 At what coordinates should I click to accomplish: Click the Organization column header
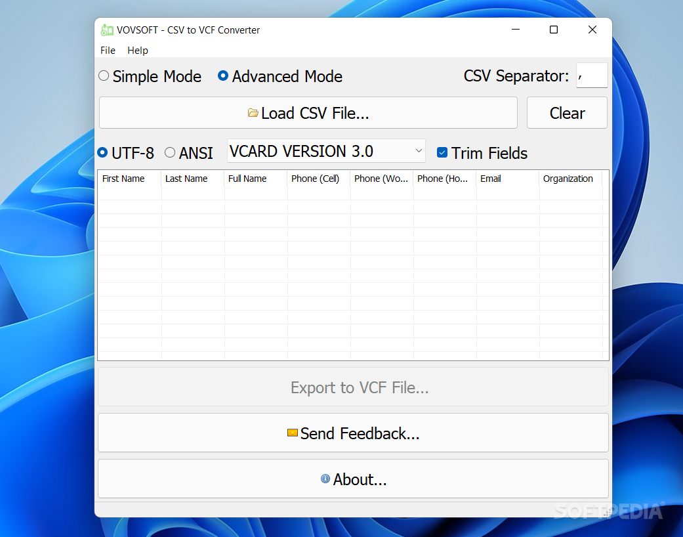[x=571, y=179]
